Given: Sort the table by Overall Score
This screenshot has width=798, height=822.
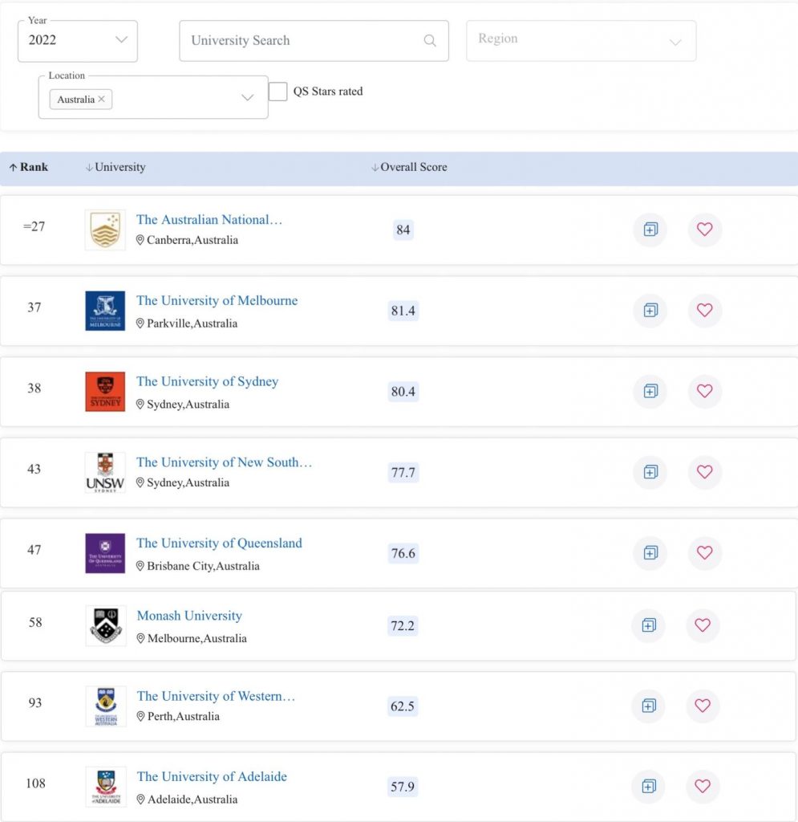Looking at the screenshot, I should (410, 167).
